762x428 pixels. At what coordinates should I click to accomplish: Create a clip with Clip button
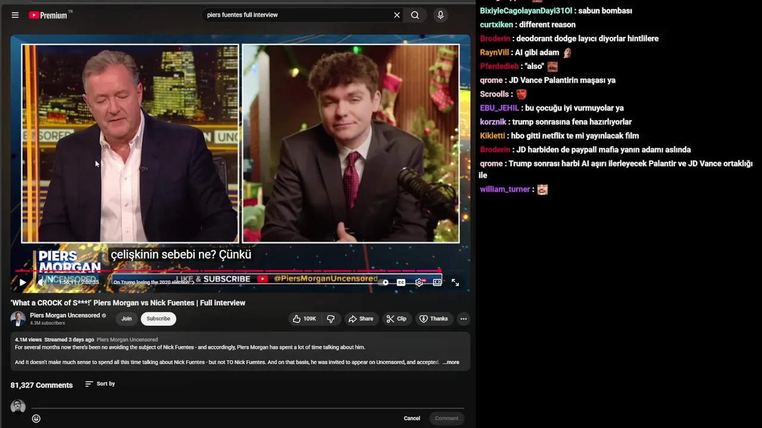tap(396, 319)
